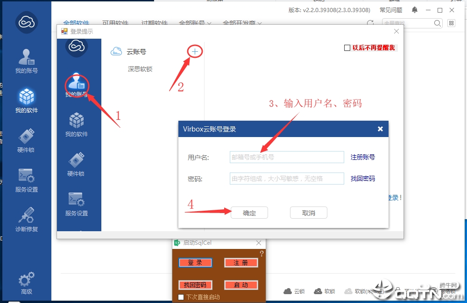Screen dimensions: 467x303
Task: Click the red 登 录 button in SqlCel
Action: 195,262
